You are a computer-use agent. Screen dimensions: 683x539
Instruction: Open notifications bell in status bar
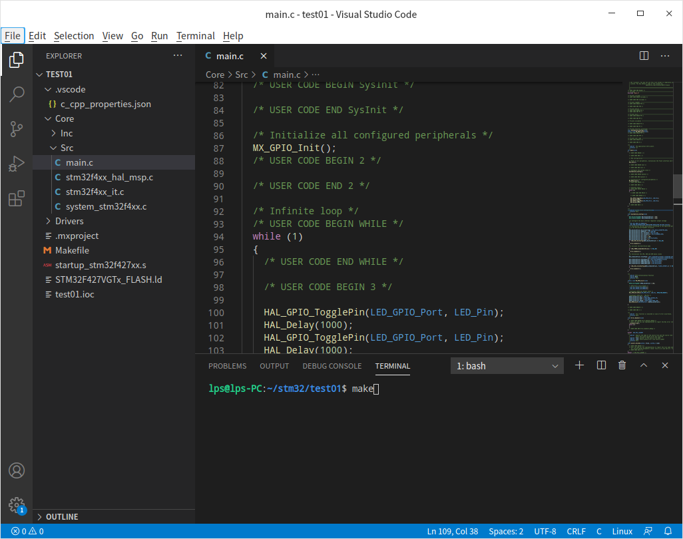668,531
